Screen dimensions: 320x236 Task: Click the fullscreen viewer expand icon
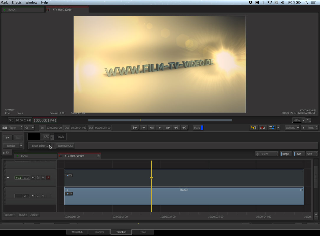[309, 120]
